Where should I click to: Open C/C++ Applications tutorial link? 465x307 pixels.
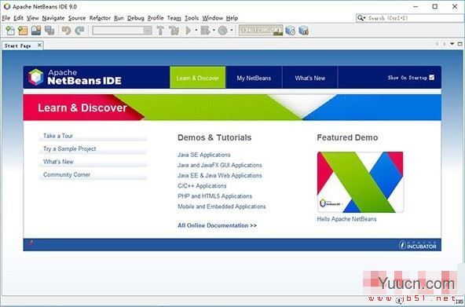pyautogui.click(x=202, y=186)
